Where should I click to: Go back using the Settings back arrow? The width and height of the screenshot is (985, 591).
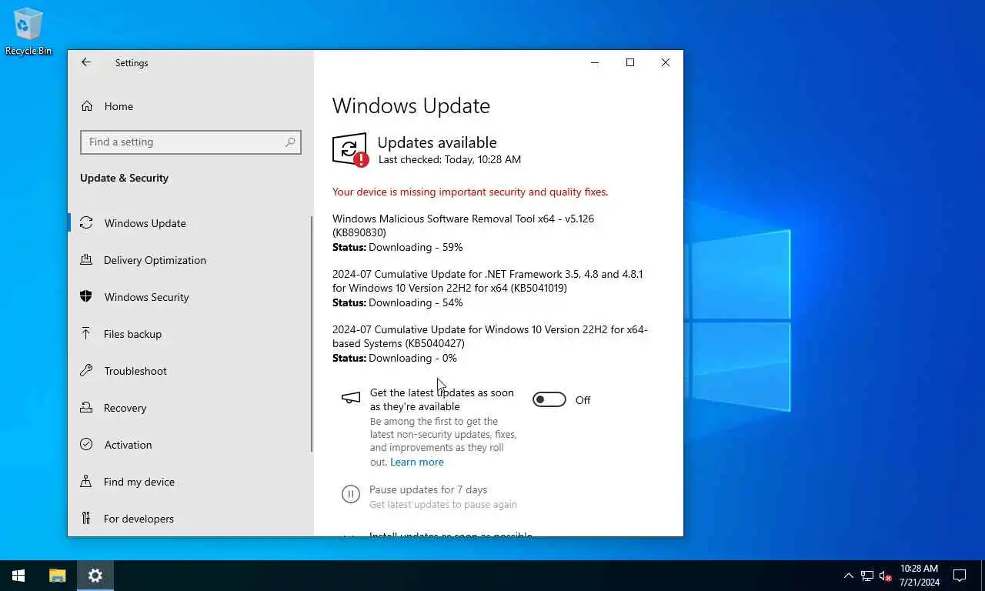86,63
